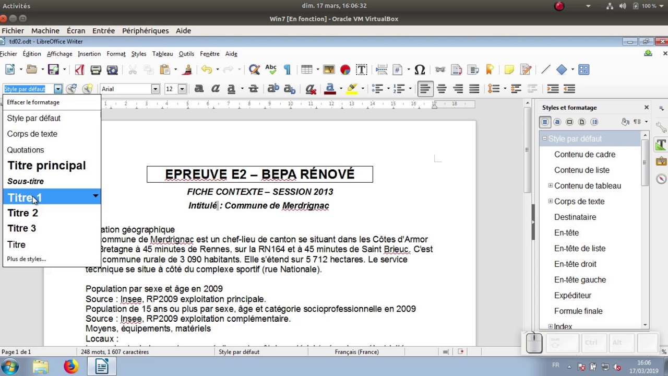The image size is (668, 376).
Task: Open font size 12 dropdown
Action: coord(182,89)
